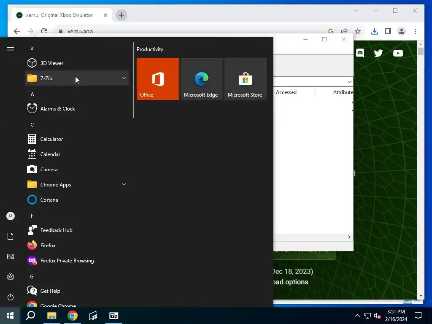
Task: Open xemu's YouTube link
Action: coord(398,53)
